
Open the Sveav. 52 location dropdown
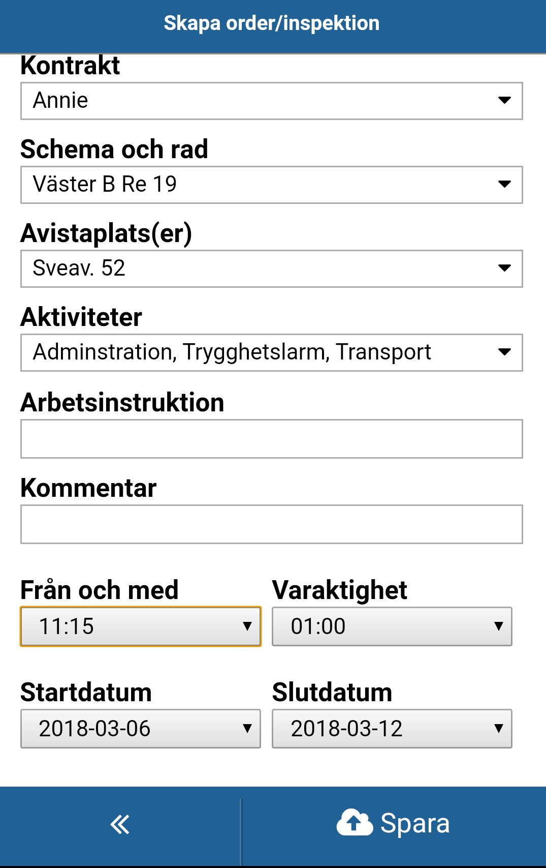point(272,268)
